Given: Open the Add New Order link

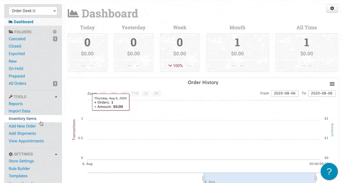Looking at the screenshot, I should [x=22, y=126].
